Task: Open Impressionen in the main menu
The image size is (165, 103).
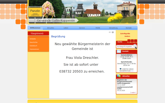Action: click(x=34, y=49)
